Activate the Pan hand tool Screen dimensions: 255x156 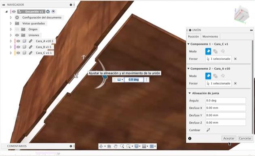[116, 146]
